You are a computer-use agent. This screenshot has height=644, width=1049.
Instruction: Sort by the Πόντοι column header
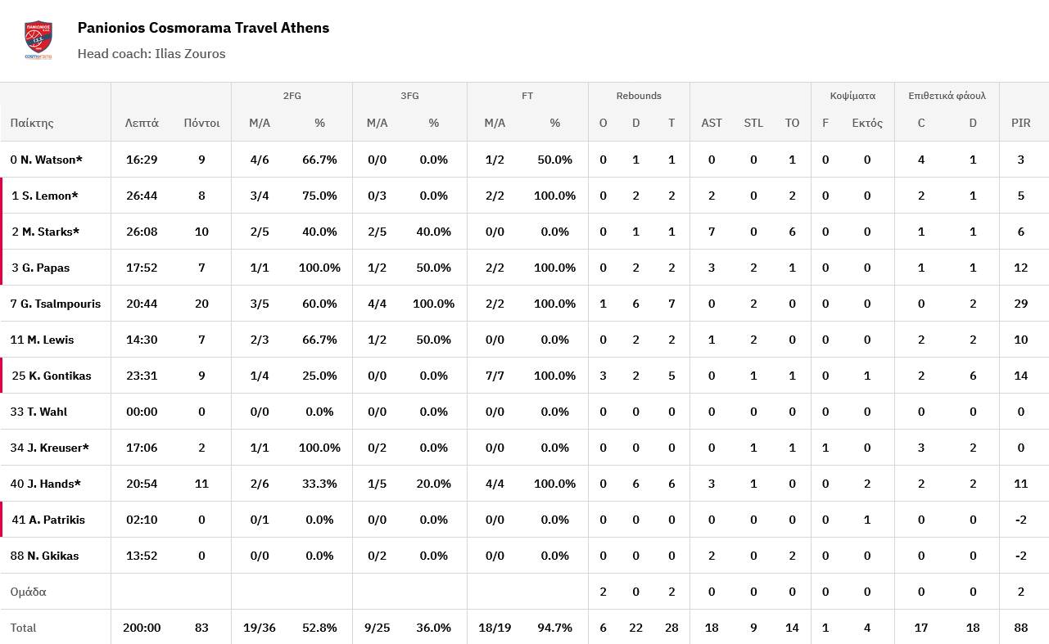coord(201,123)
